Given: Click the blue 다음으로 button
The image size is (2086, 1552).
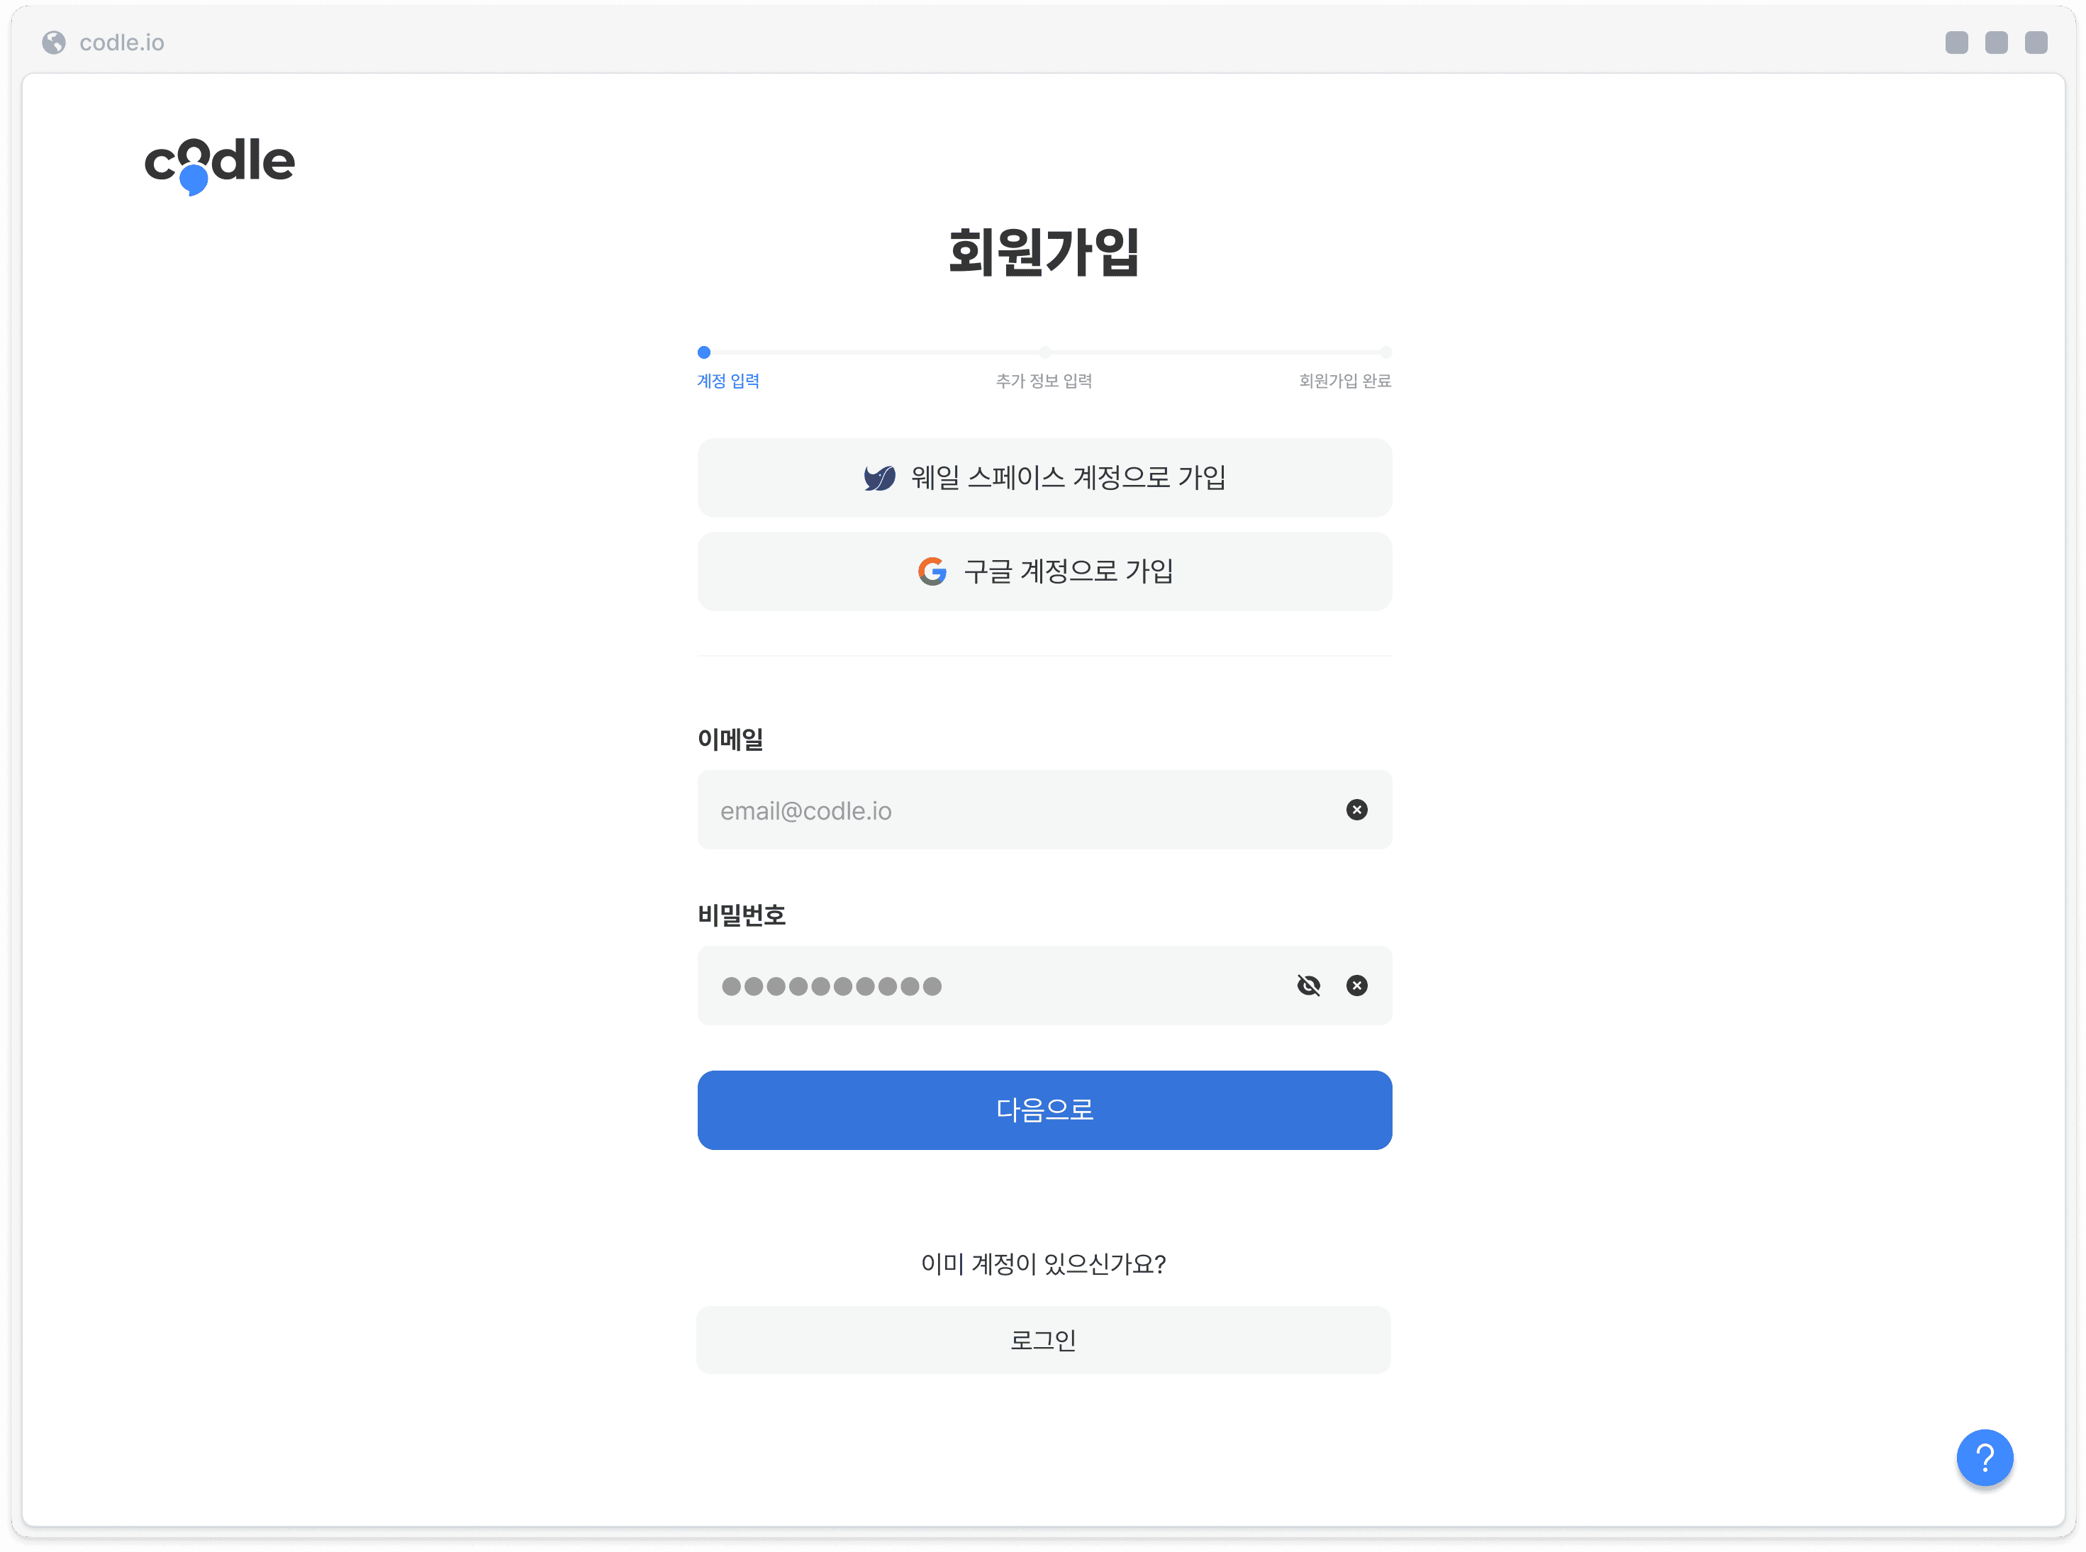Looking at the screenshot, I should [x=1044, y=1110].
